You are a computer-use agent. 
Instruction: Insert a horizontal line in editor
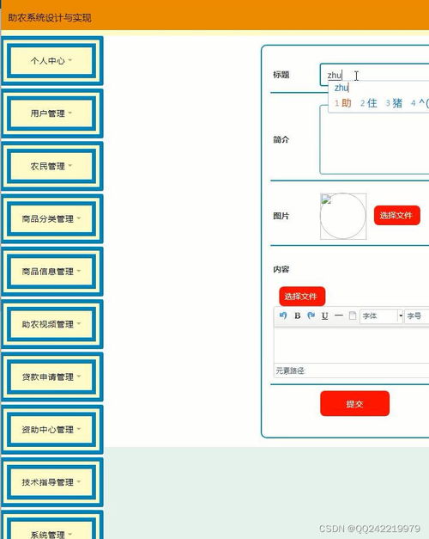click(339, 315)
